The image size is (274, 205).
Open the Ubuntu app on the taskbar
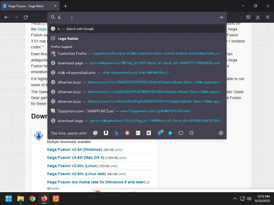click(56, 199)
